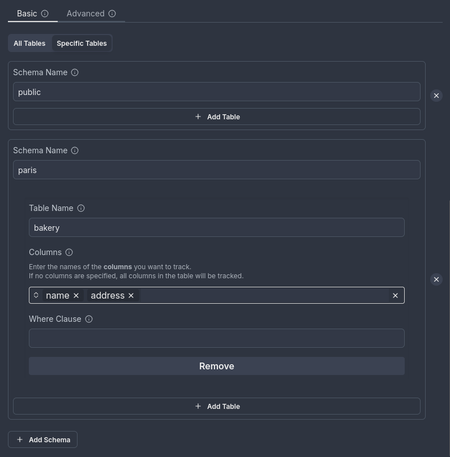450x457 pixels.
Task: Remove the address column tag
Action: click(x=131, y=295)
